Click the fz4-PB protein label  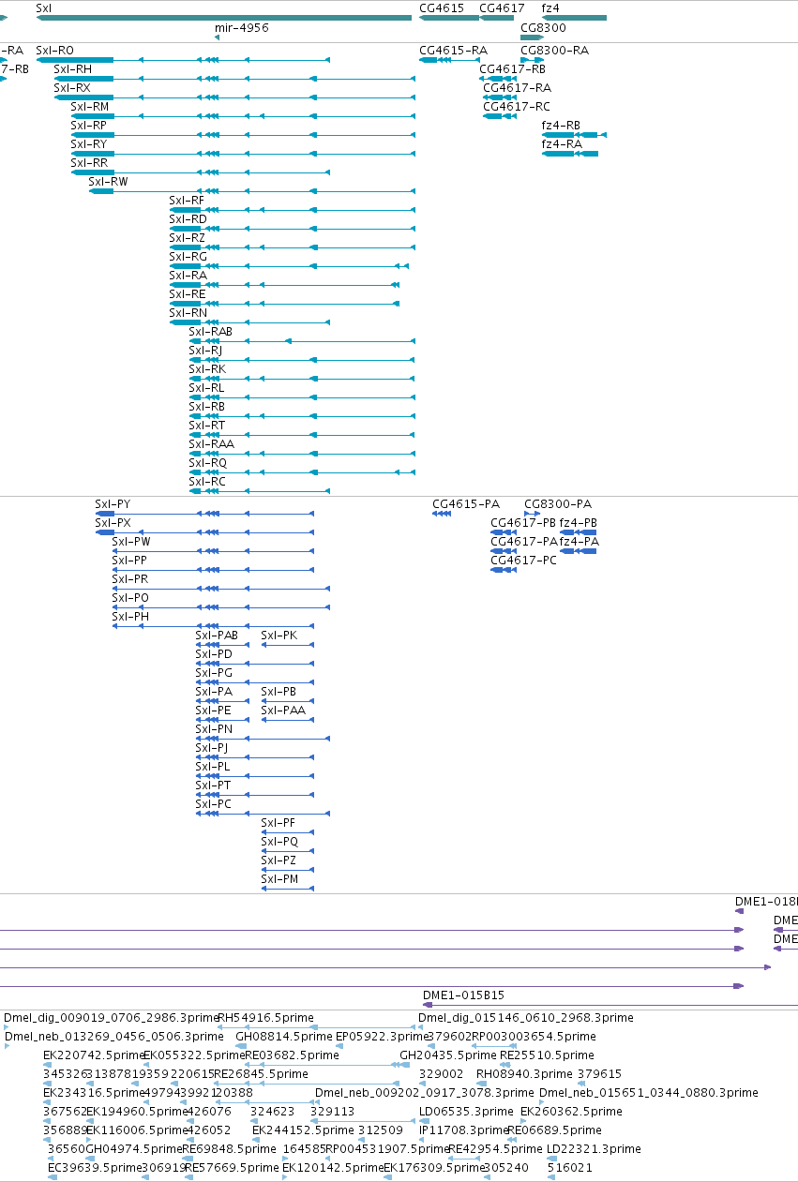579,523
